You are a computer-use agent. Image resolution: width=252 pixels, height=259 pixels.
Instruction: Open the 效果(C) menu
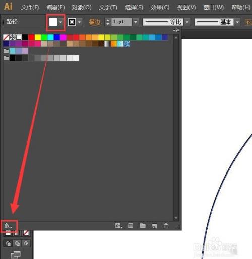point(160,7)
